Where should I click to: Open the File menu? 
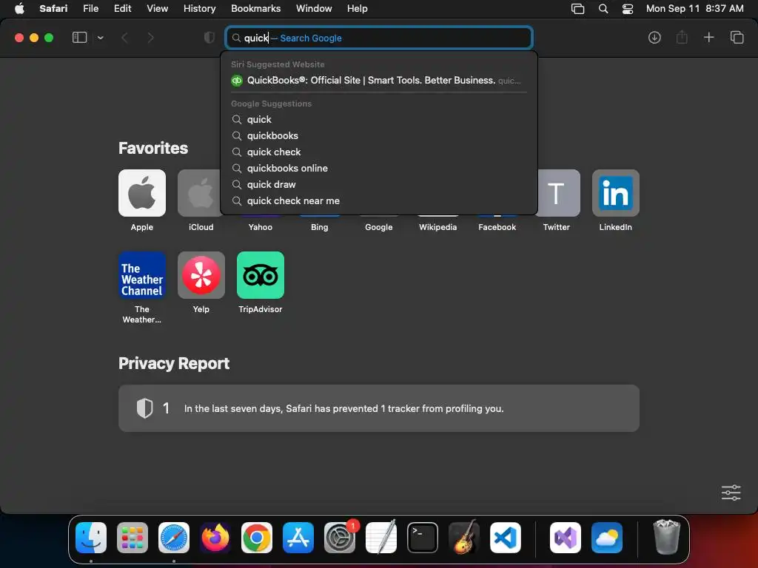point(90,9)
